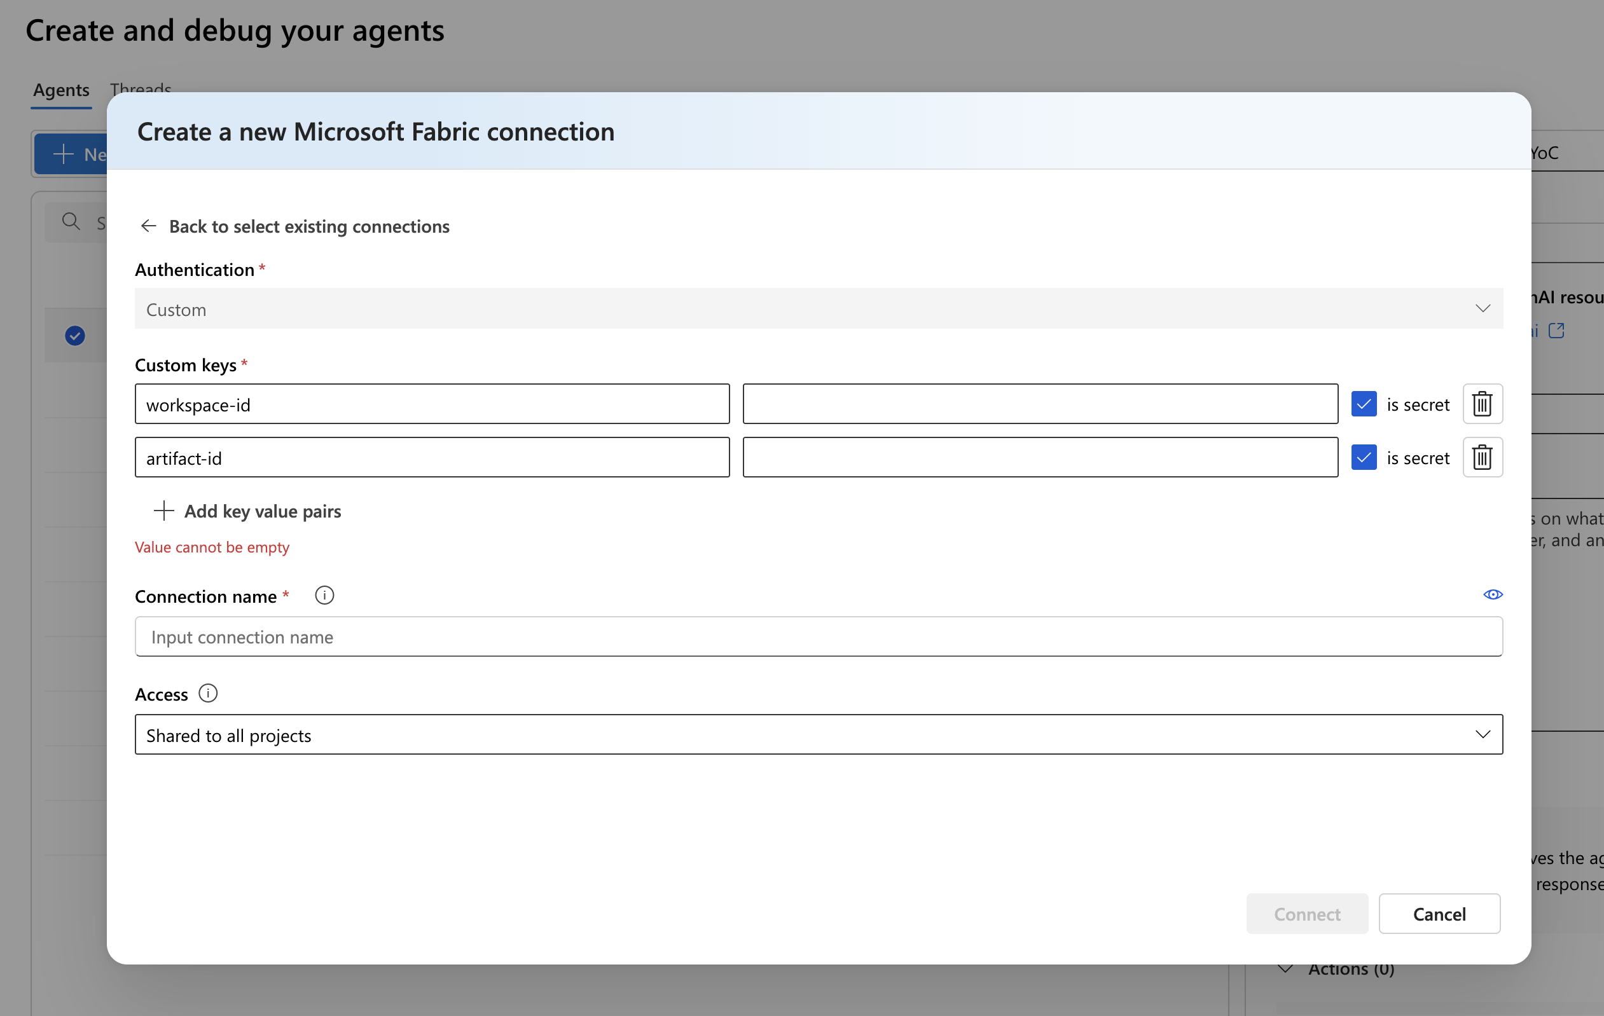1604x1016 pixels.
Task: Open the Access Shared to all projects dropdown
Action: pos(819,735)
